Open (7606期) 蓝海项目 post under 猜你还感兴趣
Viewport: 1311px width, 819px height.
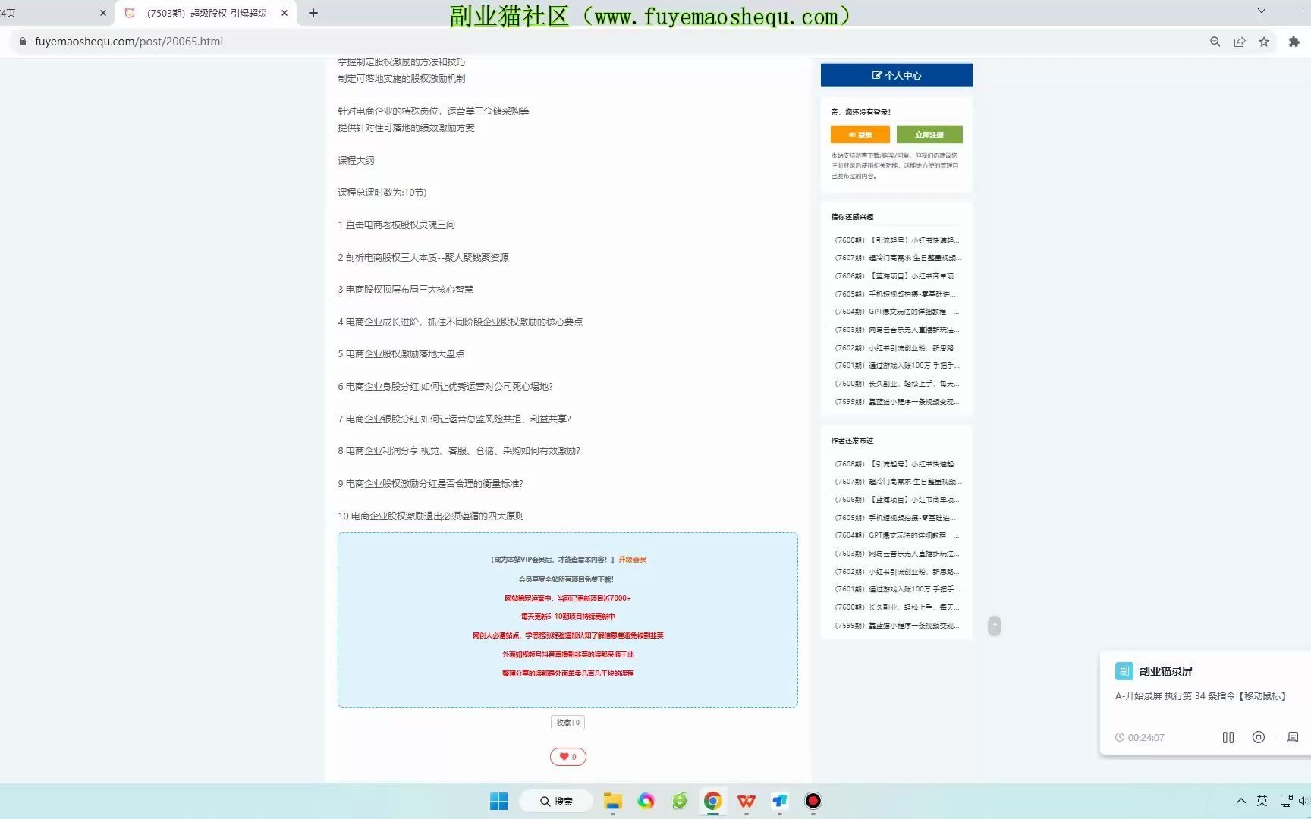pyautogui.click(x=897, y=276)
